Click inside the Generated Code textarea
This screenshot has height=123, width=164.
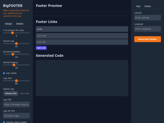[82, 78]
